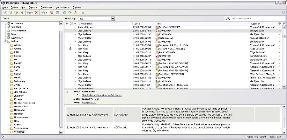Click the message search input field

click(255, 18)
